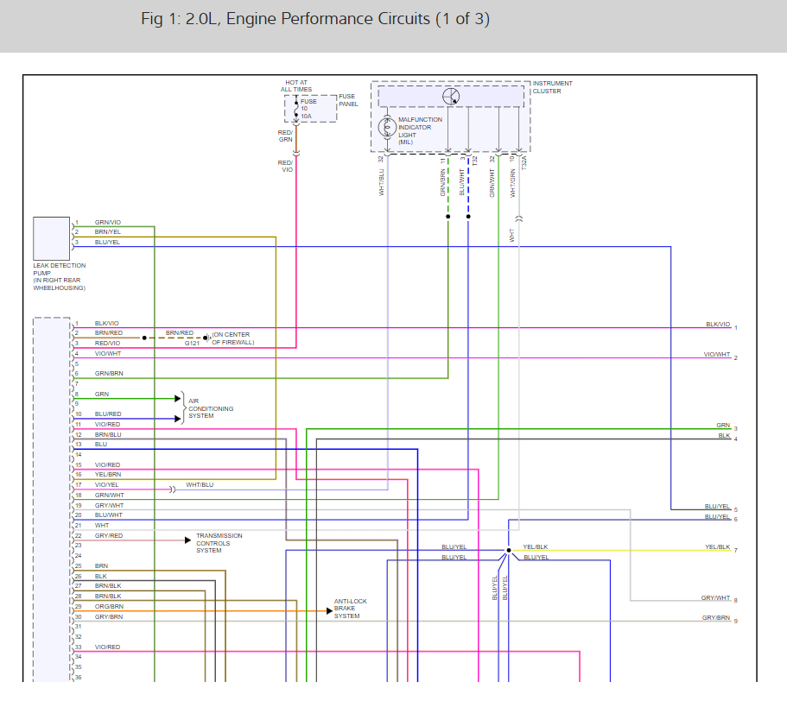Click the 'MALFUNCTION INDICATOR LIGHT (MIL)' text

(420, 131)
